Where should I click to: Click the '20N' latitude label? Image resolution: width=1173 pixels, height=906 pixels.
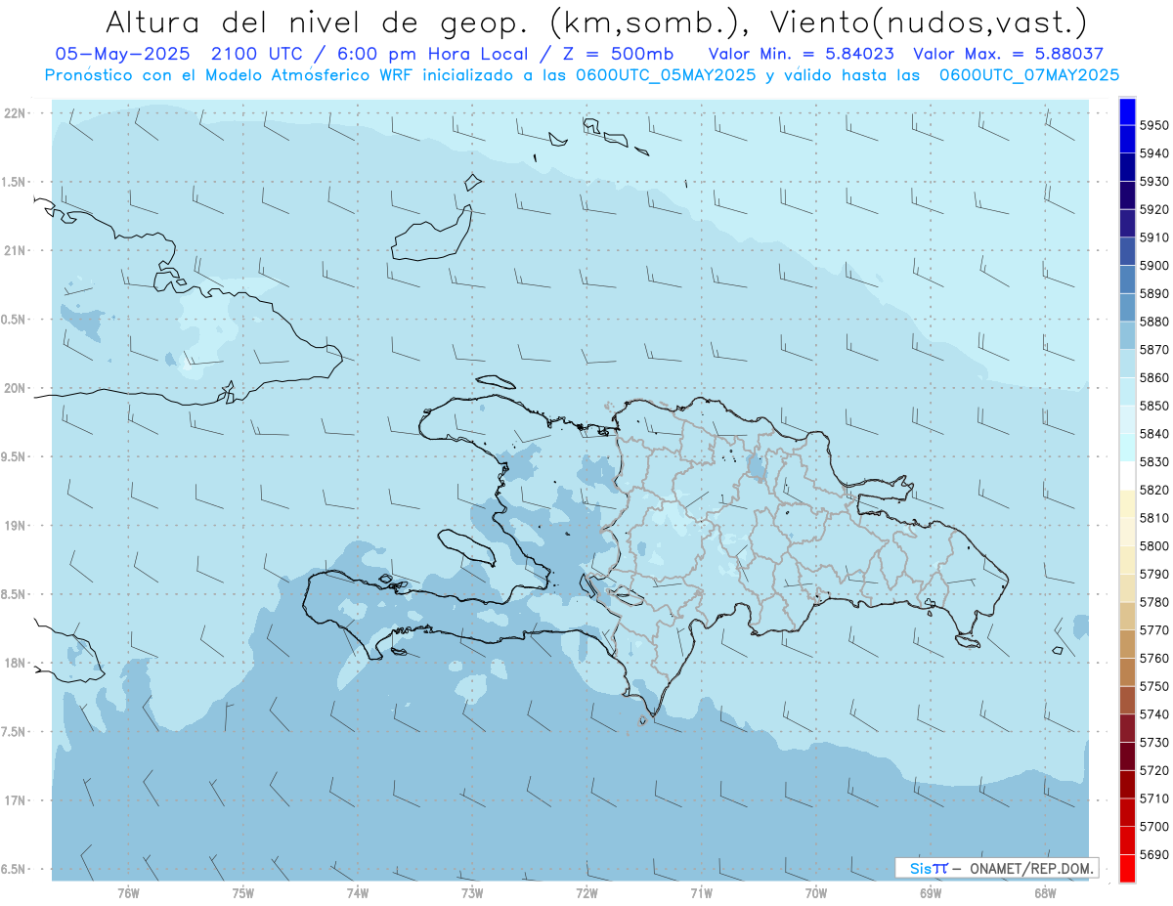click(x=17, y=388)
